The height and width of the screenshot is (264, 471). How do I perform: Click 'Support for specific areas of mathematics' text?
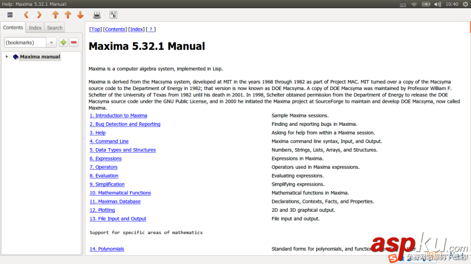click(146, 232)
